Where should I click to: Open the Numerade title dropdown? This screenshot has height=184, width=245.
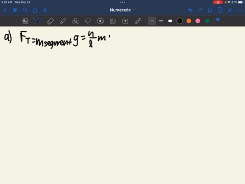[x=122, y=10]
